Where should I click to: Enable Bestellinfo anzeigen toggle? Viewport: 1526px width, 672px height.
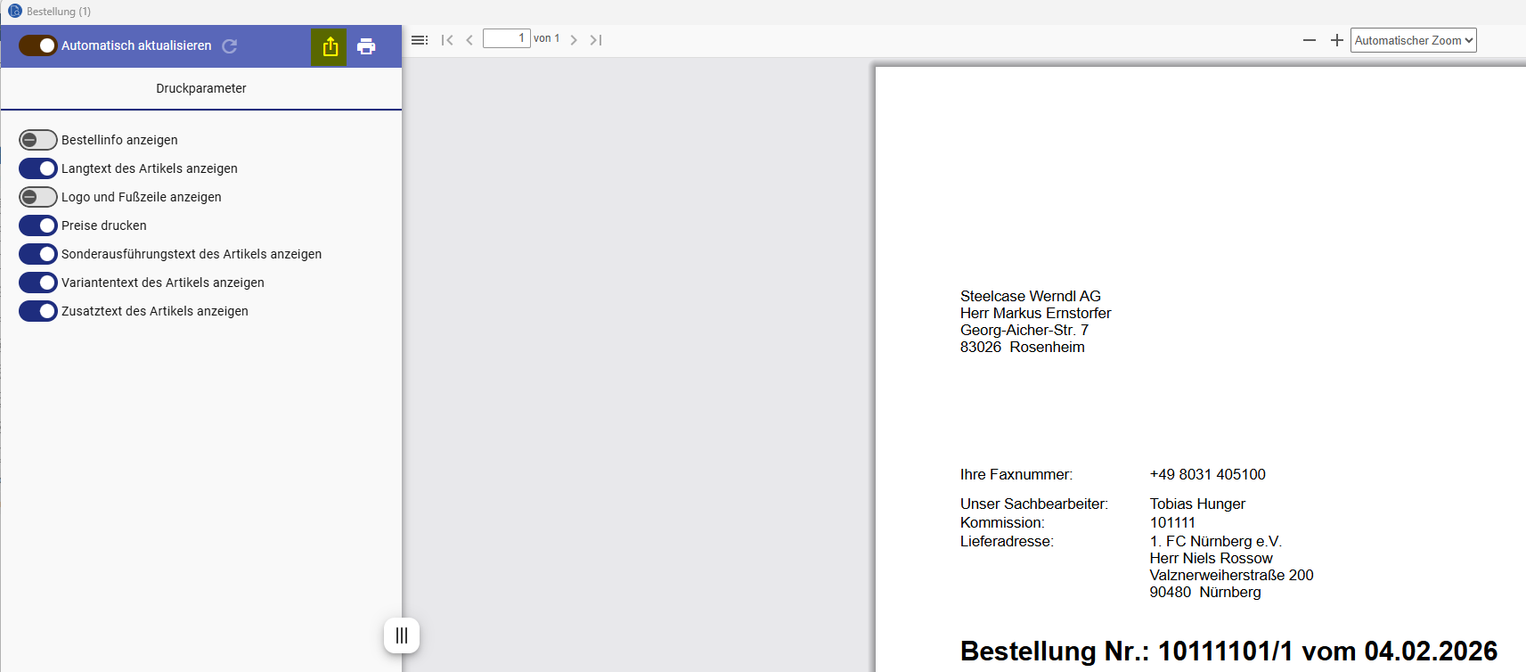tap(38, 140)
